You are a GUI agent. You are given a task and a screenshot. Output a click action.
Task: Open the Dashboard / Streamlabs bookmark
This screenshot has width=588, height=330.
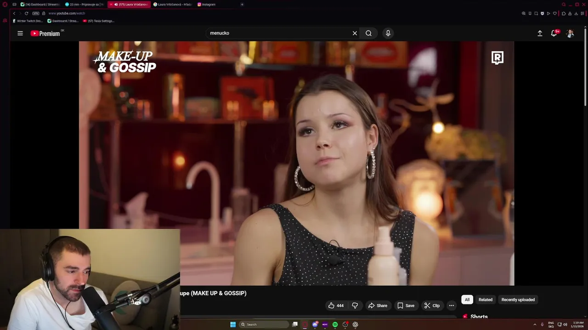tap(63, 21)
